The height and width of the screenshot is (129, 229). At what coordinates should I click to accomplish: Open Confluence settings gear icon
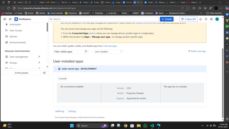211,19
